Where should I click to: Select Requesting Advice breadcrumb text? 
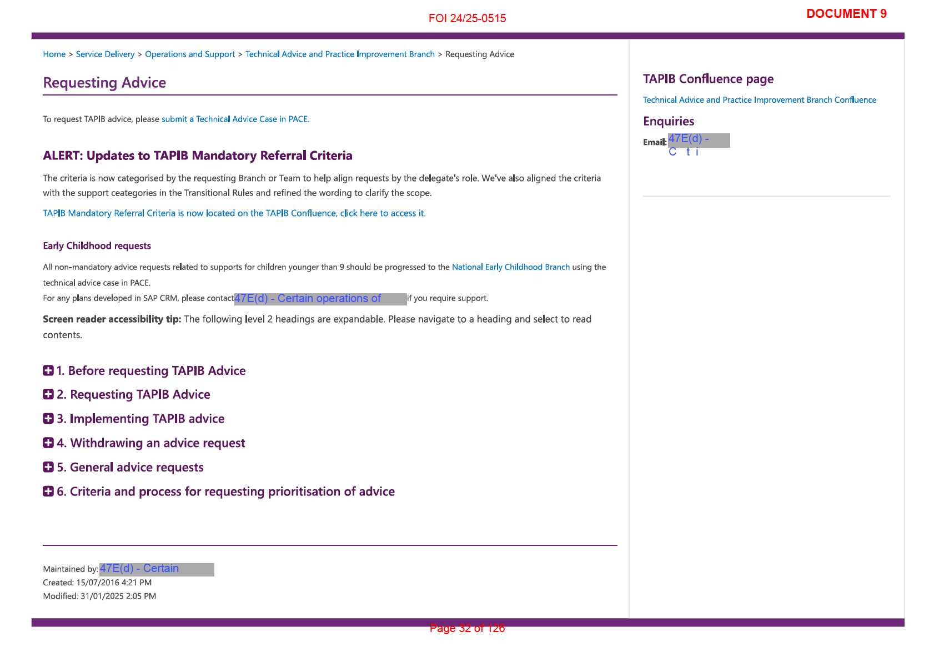point(480,54)
